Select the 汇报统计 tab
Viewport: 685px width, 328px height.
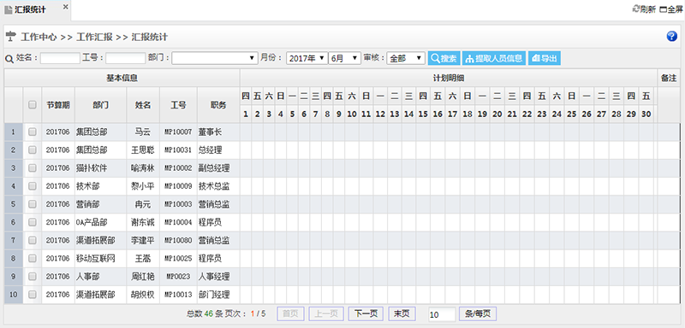(x=30, y=9)
